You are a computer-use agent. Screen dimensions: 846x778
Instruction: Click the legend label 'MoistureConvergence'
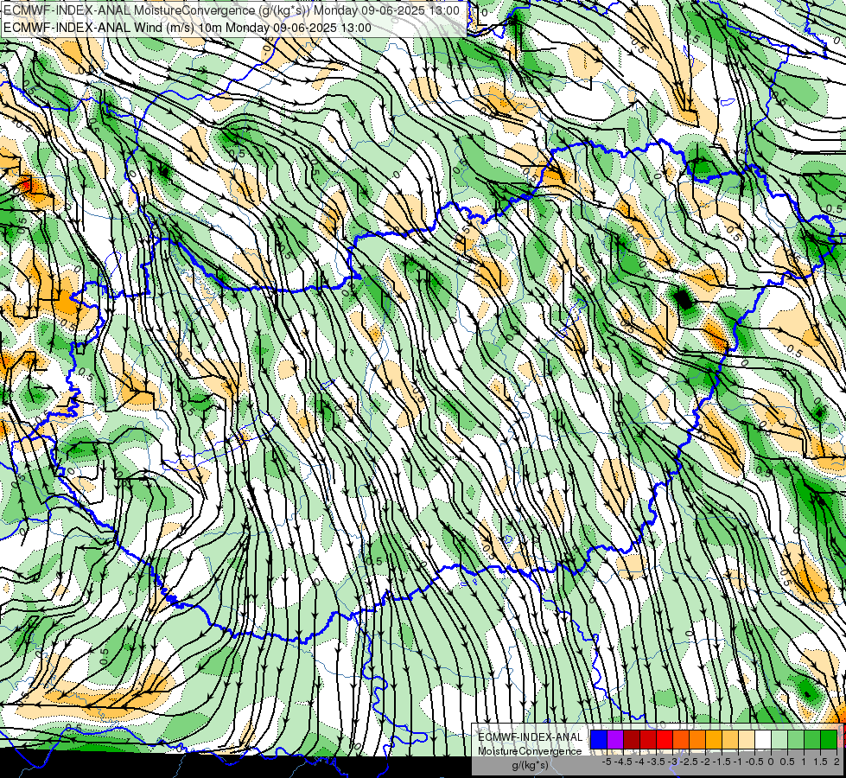pos(530,751)
